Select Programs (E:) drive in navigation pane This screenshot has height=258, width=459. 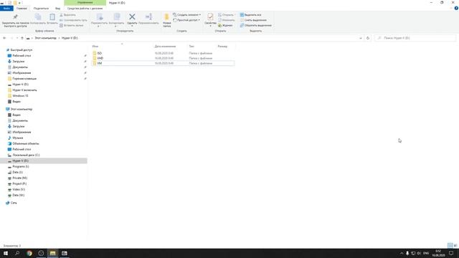pyautogui.click(x=21, y=166)
